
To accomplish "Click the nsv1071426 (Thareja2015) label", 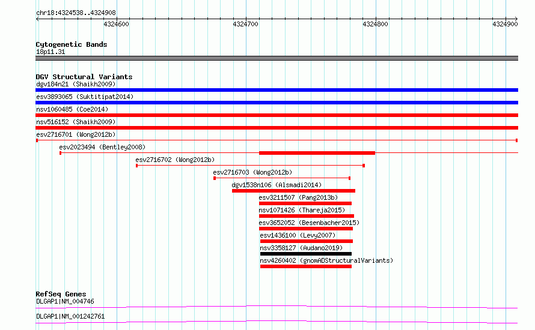I will pos(302,210).
